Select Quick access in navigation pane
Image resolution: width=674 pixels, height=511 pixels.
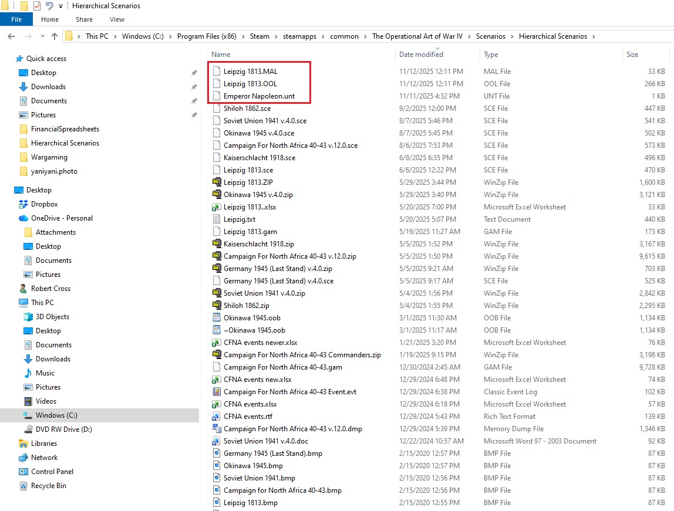[x=46, y=59]
